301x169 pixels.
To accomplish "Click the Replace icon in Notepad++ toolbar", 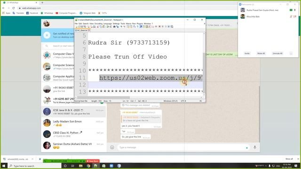I will pos(118,27).
